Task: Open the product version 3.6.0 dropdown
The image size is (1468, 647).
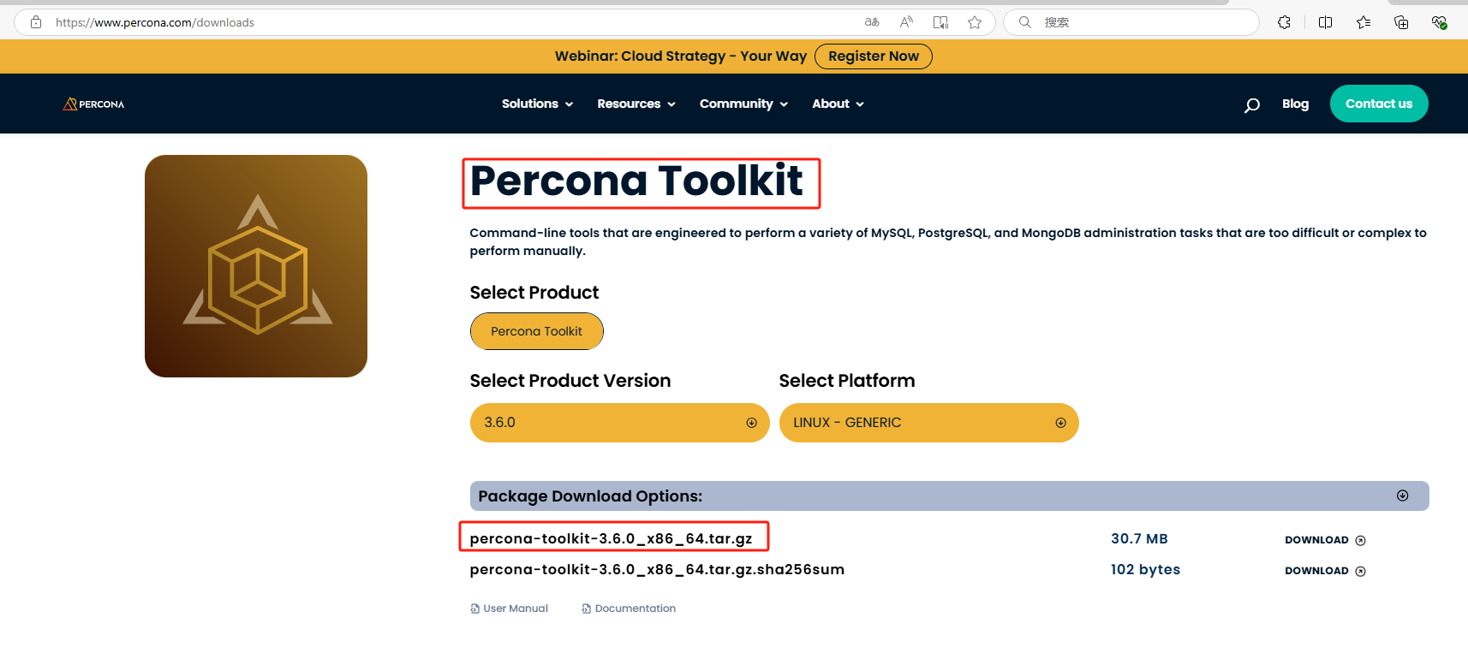Action: coord(619,423)
